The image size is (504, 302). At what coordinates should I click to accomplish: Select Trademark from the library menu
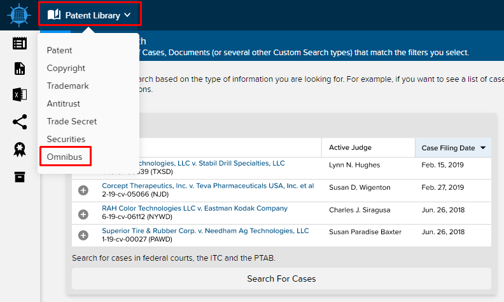tap(68, 86)
